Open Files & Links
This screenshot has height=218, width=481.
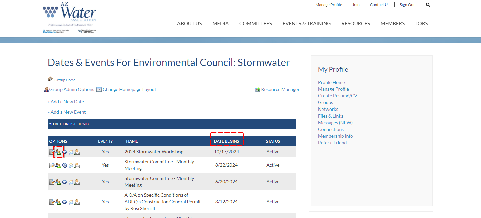click(331, 116)
